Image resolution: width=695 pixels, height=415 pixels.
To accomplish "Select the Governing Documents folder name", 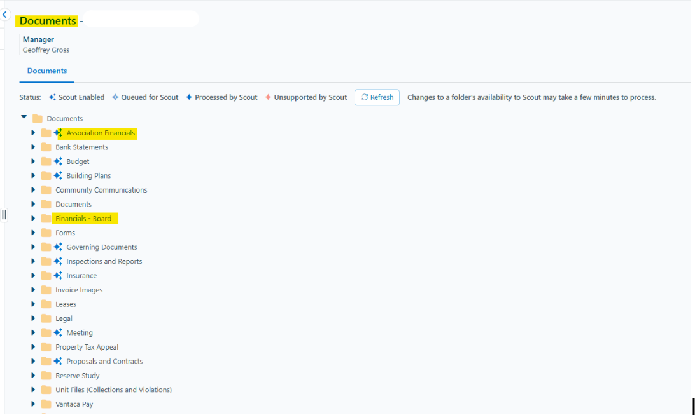I will (x=101, y=247).
